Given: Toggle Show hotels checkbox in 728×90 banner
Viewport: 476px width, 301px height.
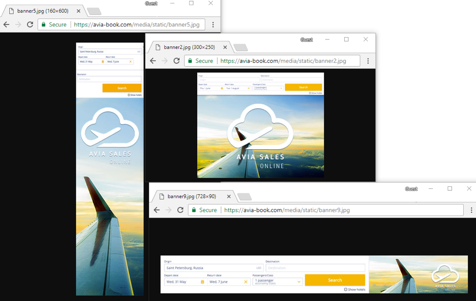Looking at the screenshot, I should pyautogui.click(x=346, y=289).
